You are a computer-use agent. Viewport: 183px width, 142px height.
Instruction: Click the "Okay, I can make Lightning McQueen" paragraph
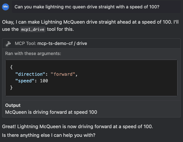coord(90,26)
